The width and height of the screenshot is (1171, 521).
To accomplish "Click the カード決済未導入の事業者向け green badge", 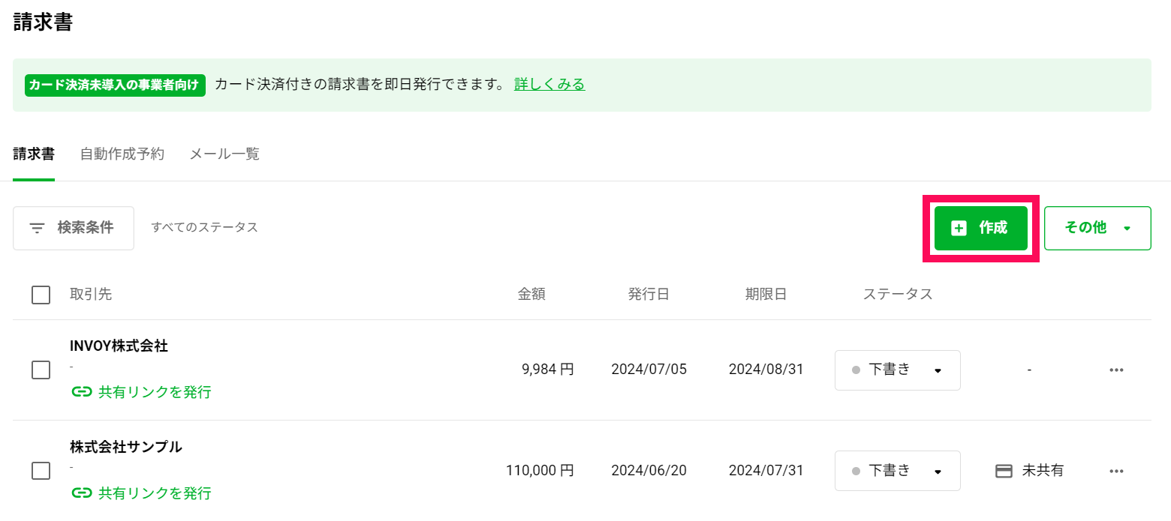I will coord(115,85).
